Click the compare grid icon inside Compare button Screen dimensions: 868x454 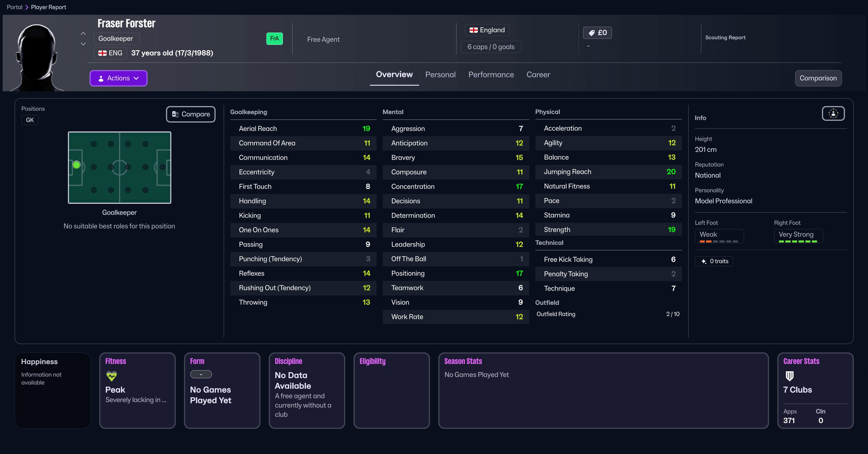pyautogui.click(x=175, y=114)
